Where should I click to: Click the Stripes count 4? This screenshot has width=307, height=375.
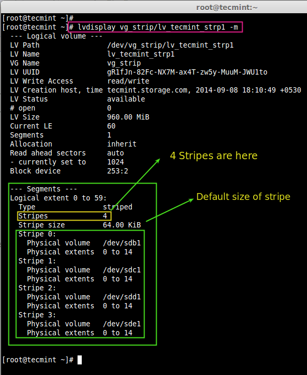click(105, 216)
